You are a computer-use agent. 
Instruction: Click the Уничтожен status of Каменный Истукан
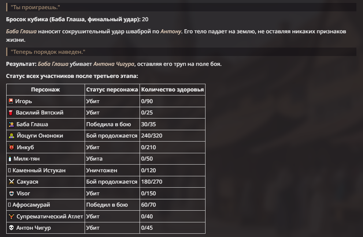[x=101, y=170]
